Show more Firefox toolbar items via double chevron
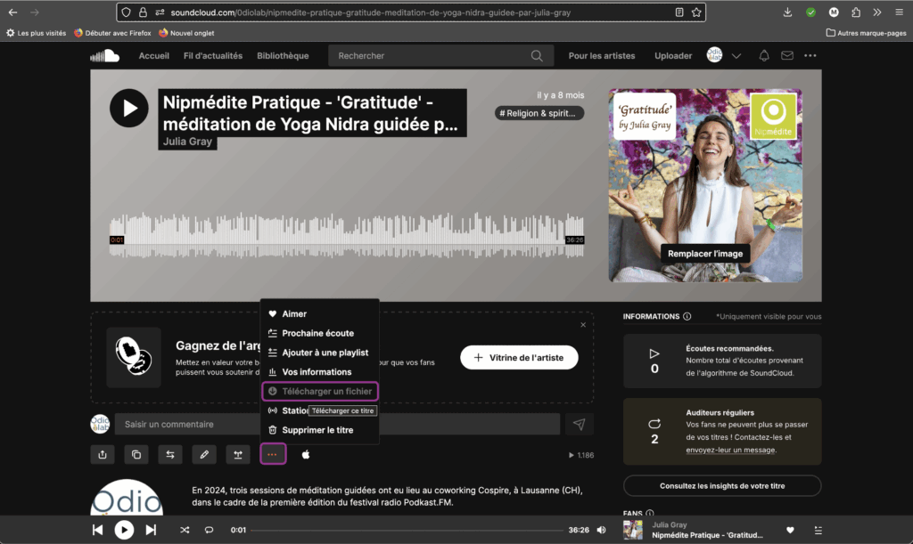913x544 pixels. point(877,12)
